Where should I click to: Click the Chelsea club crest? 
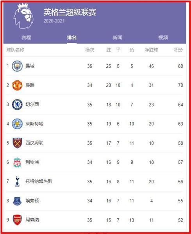point(17,105)
